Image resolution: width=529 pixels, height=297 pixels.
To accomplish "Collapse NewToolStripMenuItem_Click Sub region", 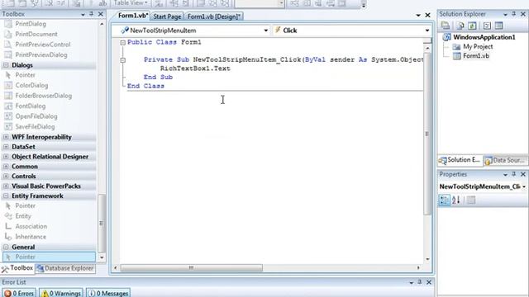I will click(x=123, y=60).
